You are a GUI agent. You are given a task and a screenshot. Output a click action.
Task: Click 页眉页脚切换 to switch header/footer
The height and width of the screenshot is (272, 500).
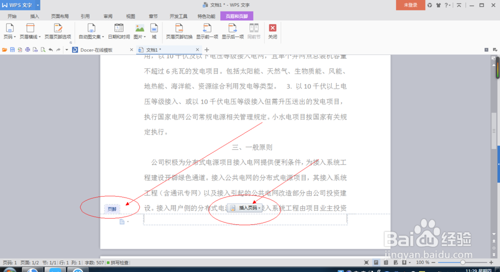point(179,31)
